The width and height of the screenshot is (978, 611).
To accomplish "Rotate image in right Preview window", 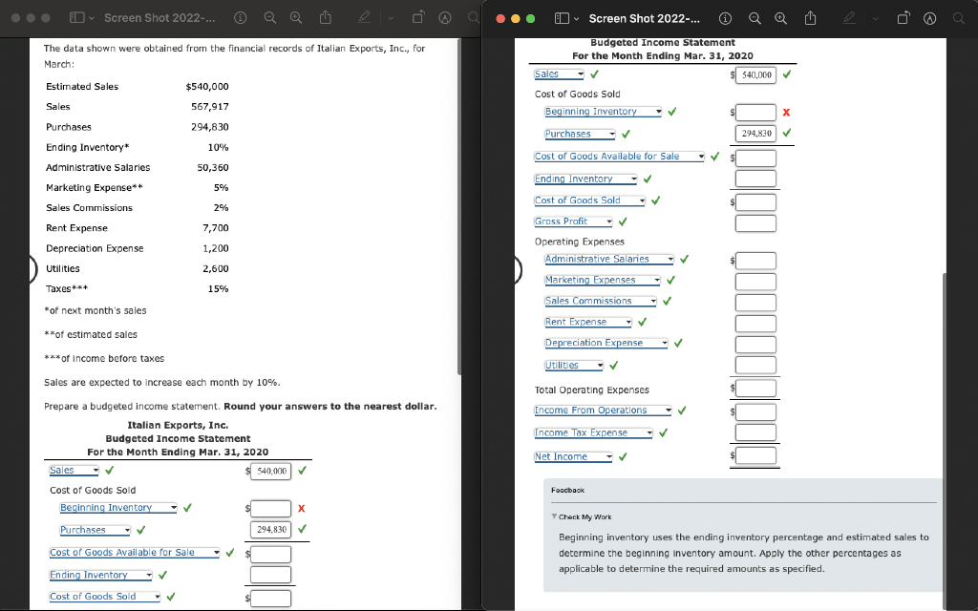I will click(x=904, y=18).
